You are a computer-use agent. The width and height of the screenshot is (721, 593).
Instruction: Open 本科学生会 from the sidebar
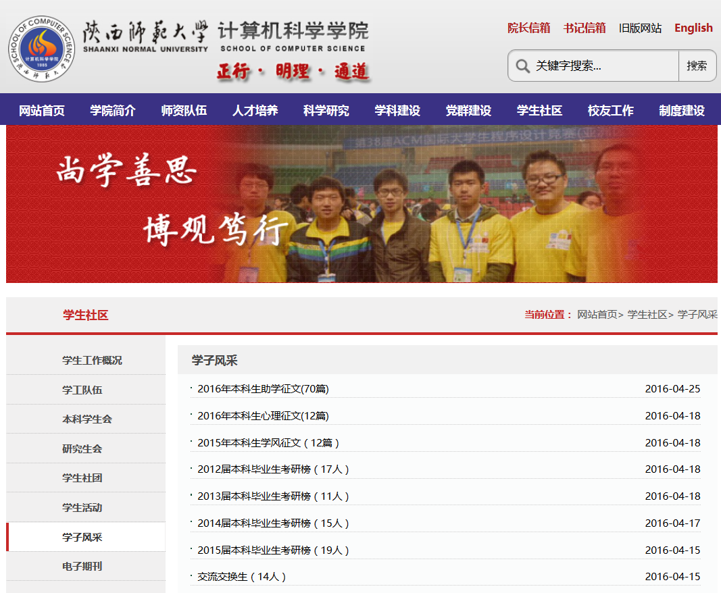(87, 419)
